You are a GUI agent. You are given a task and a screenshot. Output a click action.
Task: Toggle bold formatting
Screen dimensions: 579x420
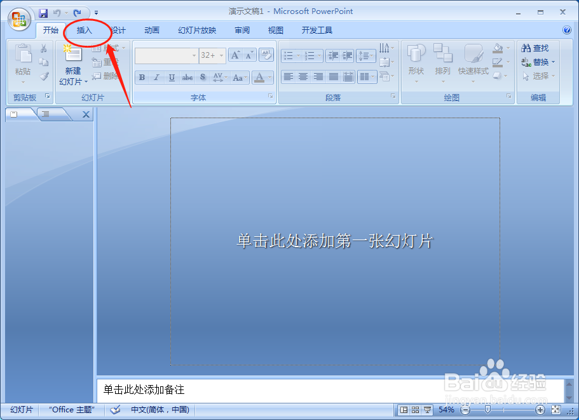coord(141,77)
